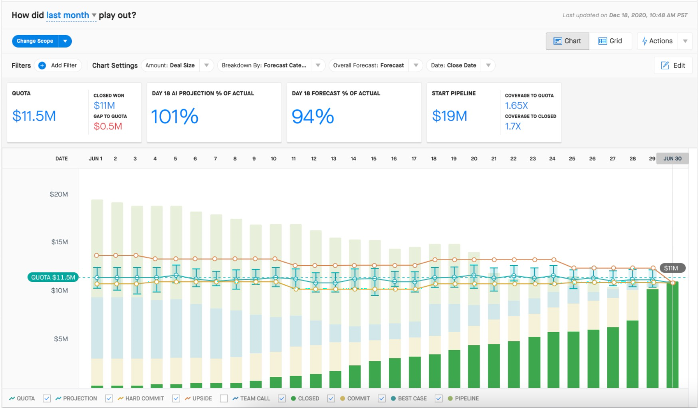698x408 pixels.
Task: Switch to the Grid view tab
Action: coord(610,41)
